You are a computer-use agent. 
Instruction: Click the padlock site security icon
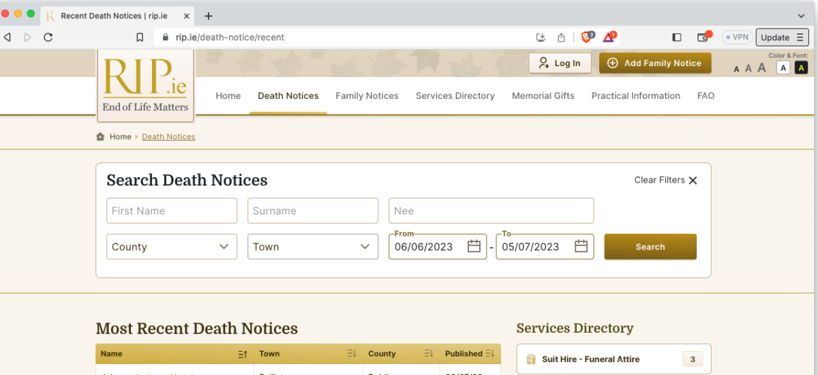point(165,37)
